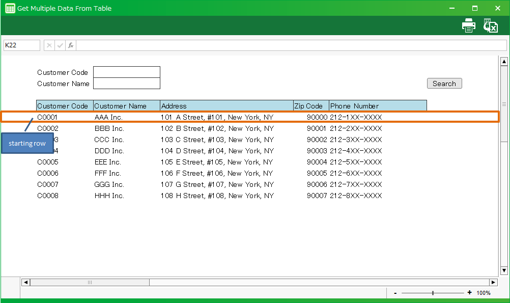Click the Customer Name input box
This screenshot has width=510, height=303.
coord(127,84)
